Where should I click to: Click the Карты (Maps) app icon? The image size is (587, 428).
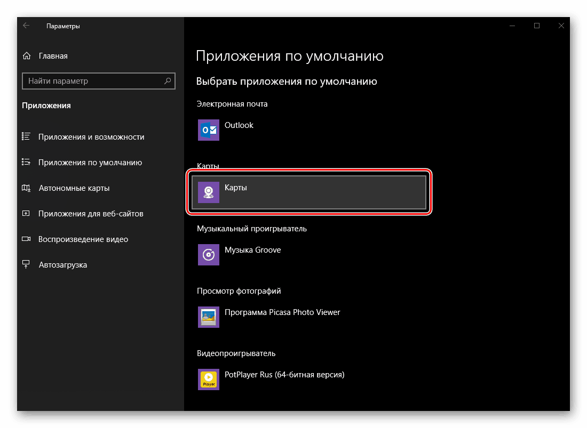coord(208,192)
